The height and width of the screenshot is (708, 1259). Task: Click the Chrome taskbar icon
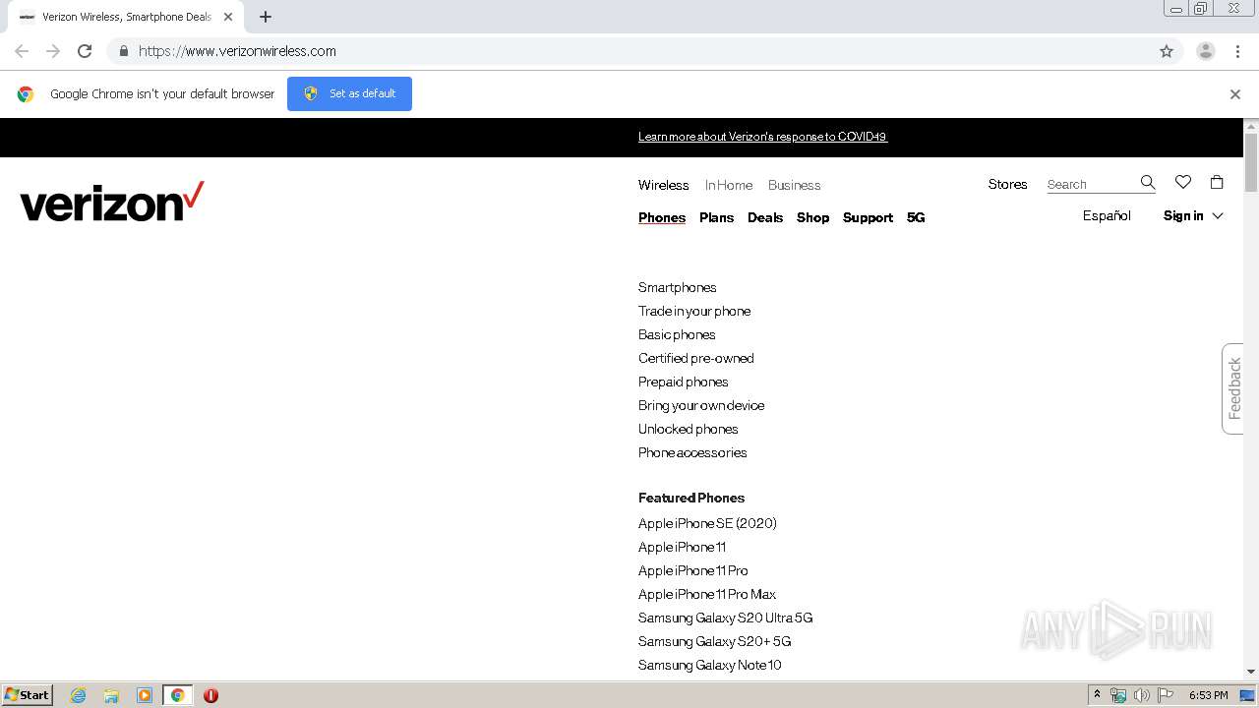[x=177, y=695]
